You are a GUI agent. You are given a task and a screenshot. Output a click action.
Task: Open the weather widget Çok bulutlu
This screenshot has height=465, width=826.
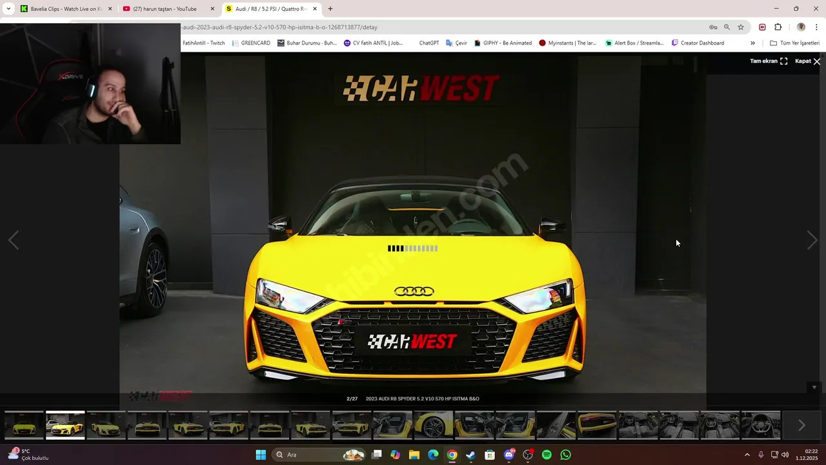pos(28,455)
